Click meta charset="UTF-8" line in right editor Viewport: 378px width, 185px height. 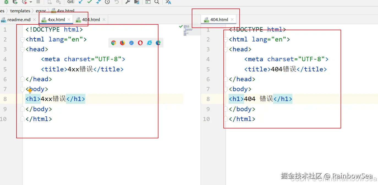pos(286,59)
